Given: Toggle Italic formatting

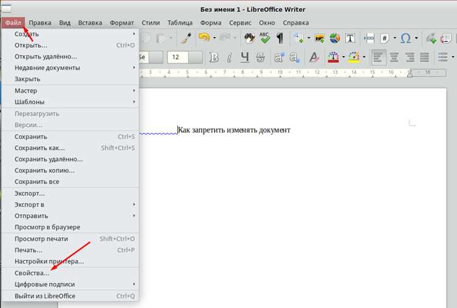Looking at the screenshot, I should (x=229, y=57).
